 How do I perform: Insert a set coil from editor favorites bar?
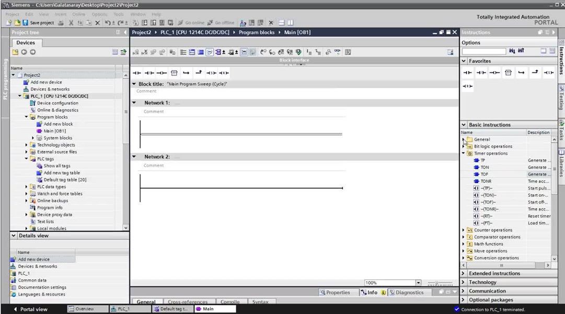[211, 73]
